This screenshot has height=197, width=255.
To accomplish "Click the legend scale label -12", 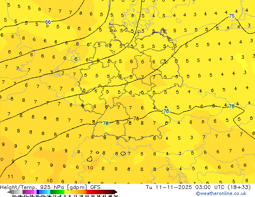I will pos(54,196).
